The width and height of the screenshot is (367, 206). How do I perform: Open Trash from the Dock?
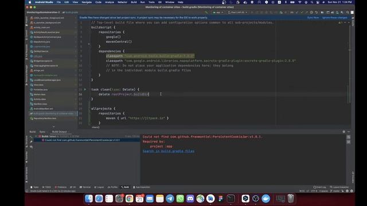pyautogui.click(x=291, y=199)
